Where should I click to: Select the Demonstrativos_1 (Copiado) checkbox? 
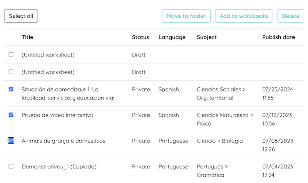tap(11, 166)
